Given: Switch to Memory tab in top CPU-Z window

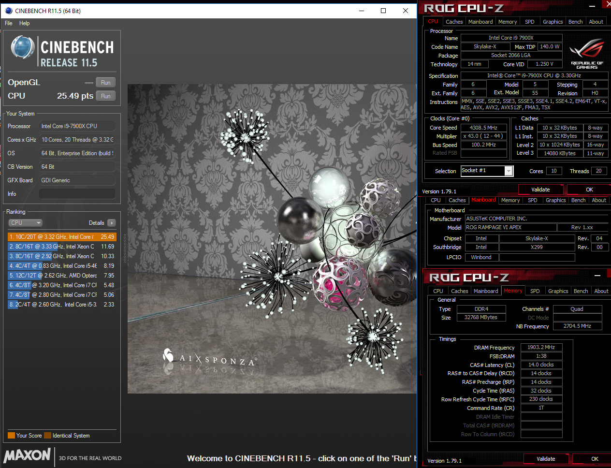Looking at the screenshot, I should tap(508, 22).
